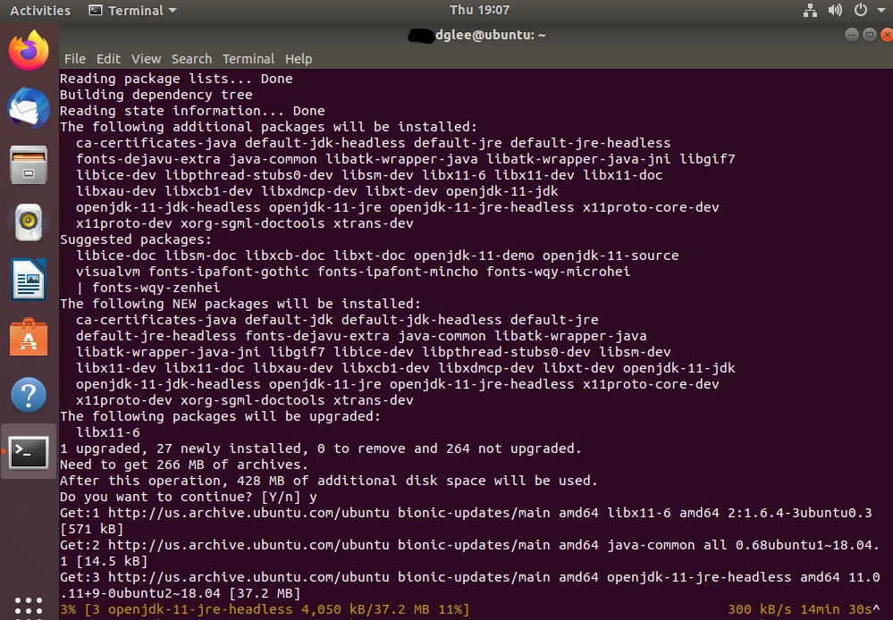Open the Search menu
Screen dimensions: 893x620
coord(191,59)
